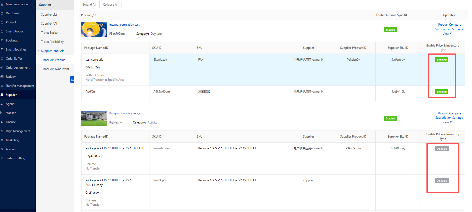Click the Enable Internal Sync help icon
Viewport: 472px width, 212px height.
tap(406, 15)
